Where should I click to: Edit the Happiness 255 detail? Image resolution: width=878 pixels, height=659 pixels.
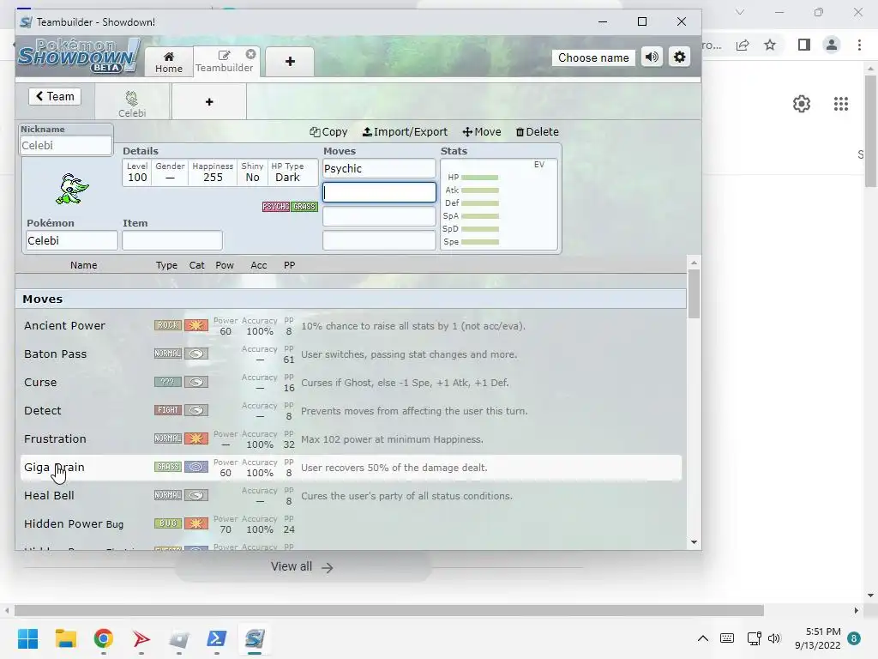[x=213, y=172]
